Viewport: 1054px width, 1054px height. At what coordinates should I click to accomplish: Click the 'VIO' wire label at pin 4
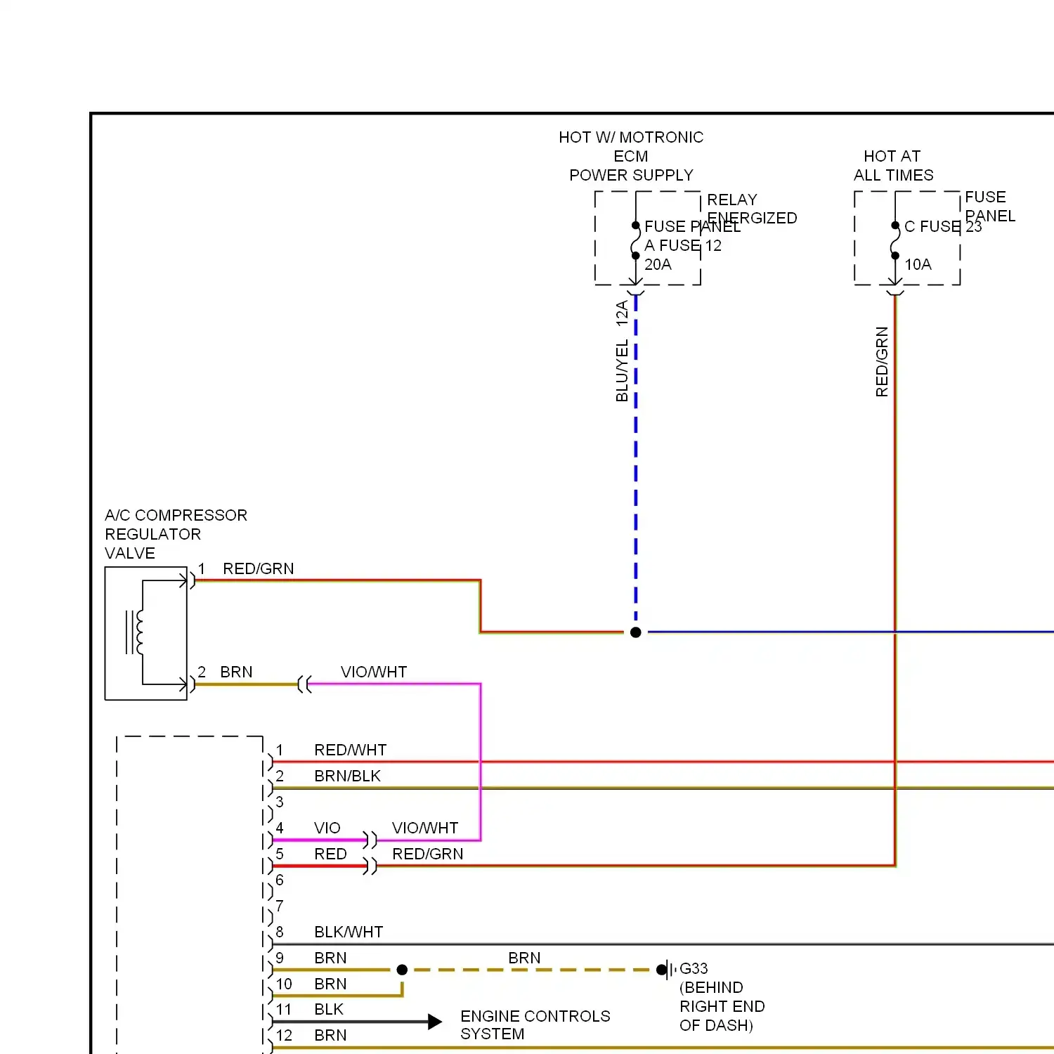327,828
